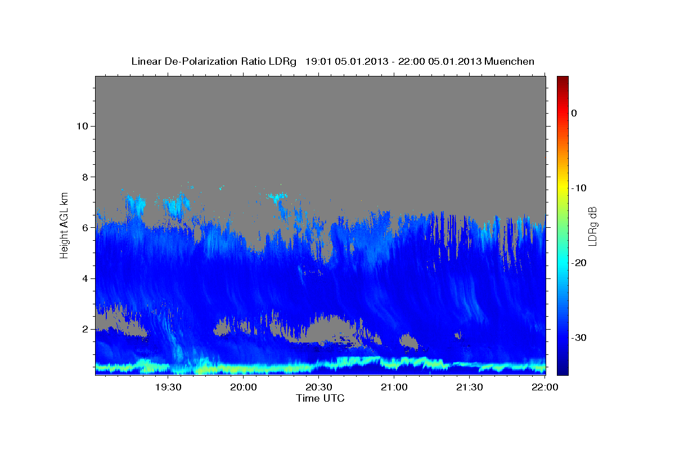Click the colorbar value -20

click(578, 263)
